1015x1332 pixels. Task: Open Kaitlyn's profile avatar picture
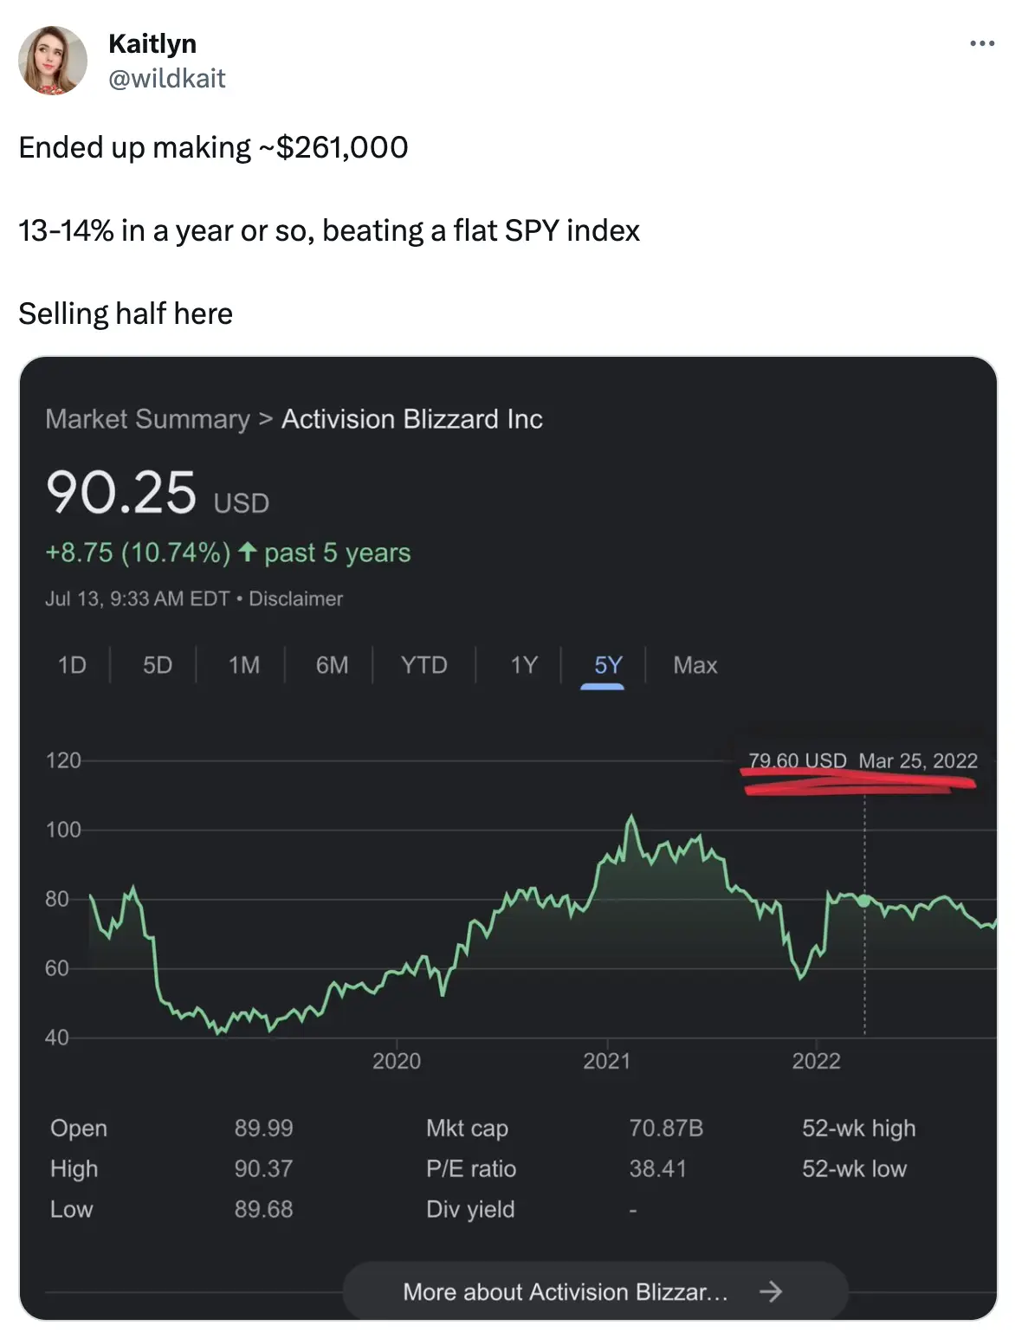[53, 61]
